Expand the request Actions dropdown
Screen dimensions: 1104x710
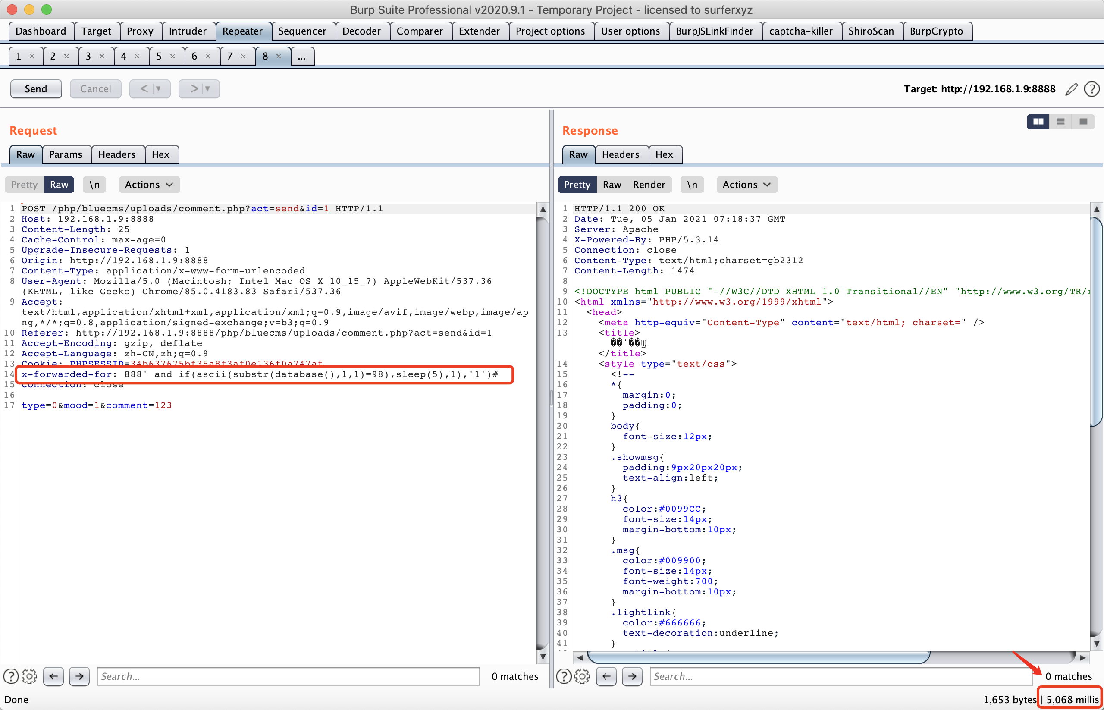[149, 185]
